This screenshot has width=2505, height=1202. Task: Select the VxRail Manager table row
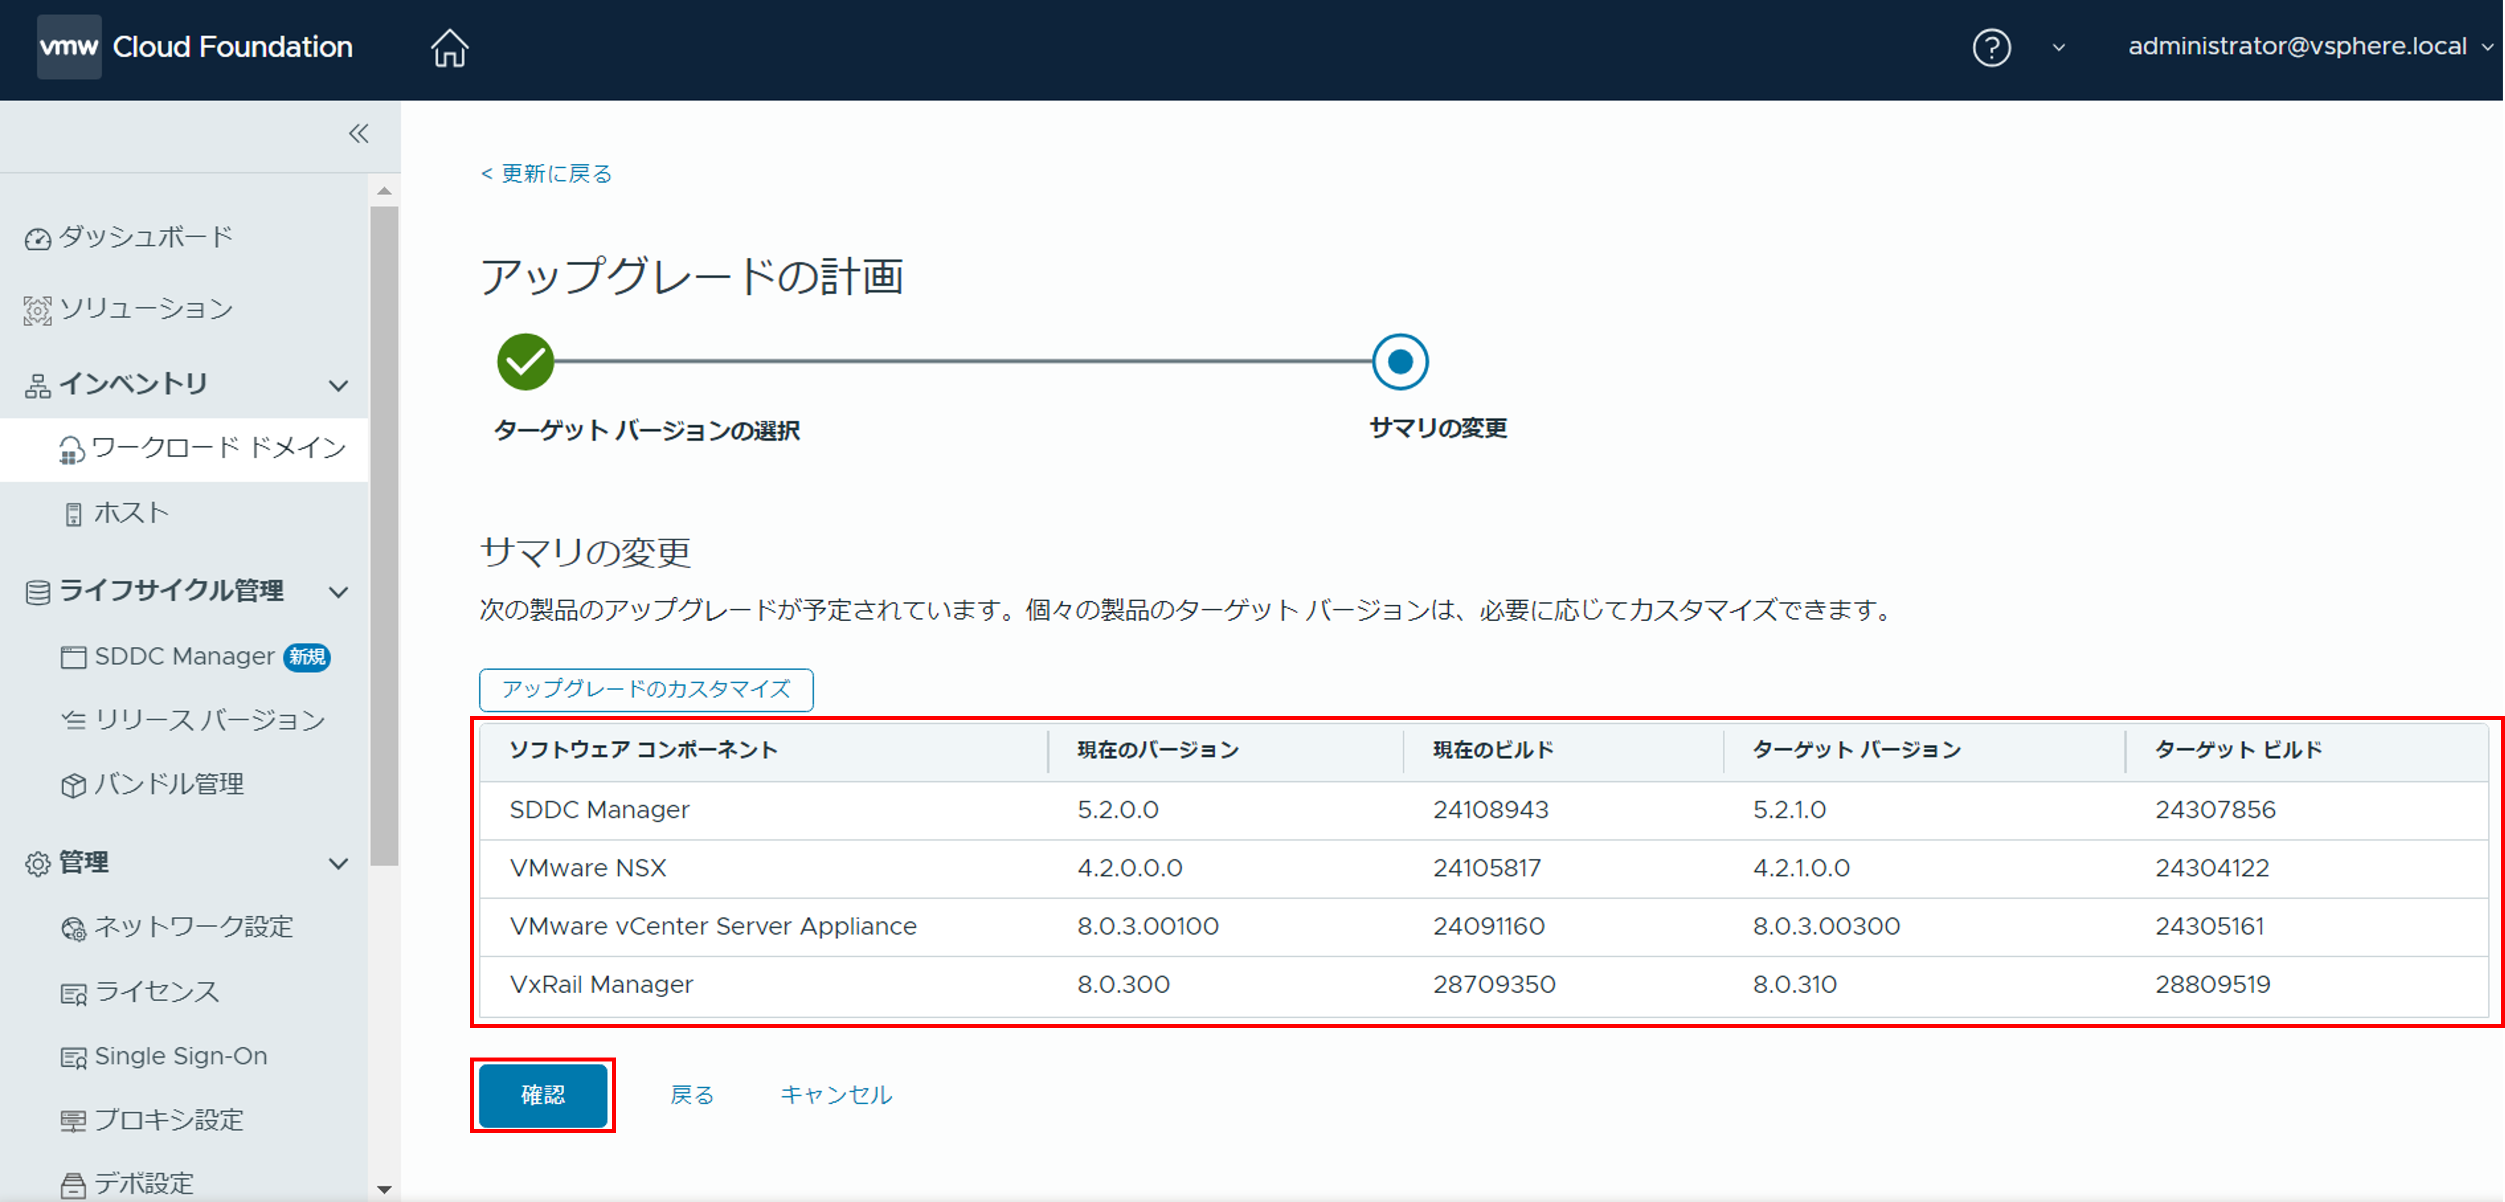pyautogui.click(x=1484, y=985)
